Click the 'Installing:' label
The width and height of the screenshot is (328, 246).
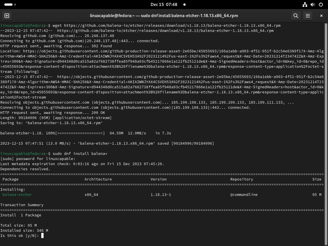13,189
